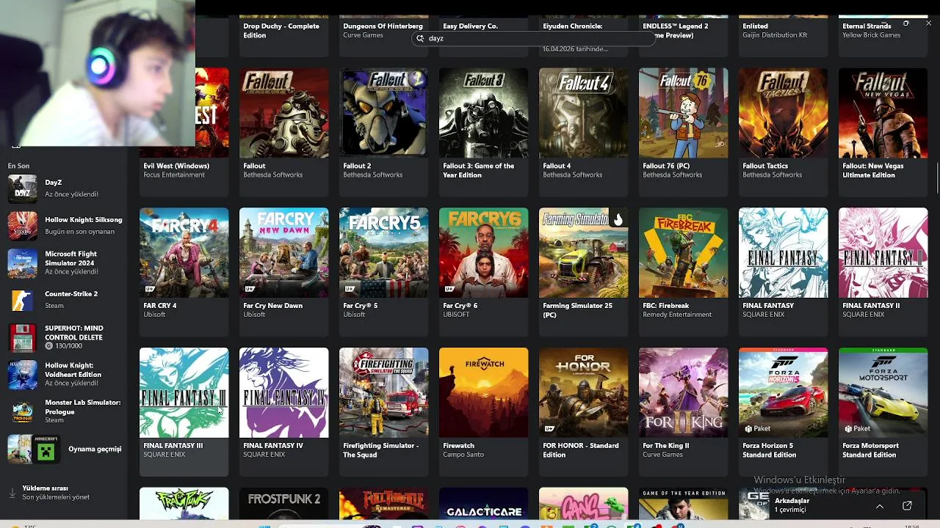The height and width of the screenshot is (528, 940).
Task: Open 'Drop Duchy - Complete Edition' title
Action: point(281,30)
